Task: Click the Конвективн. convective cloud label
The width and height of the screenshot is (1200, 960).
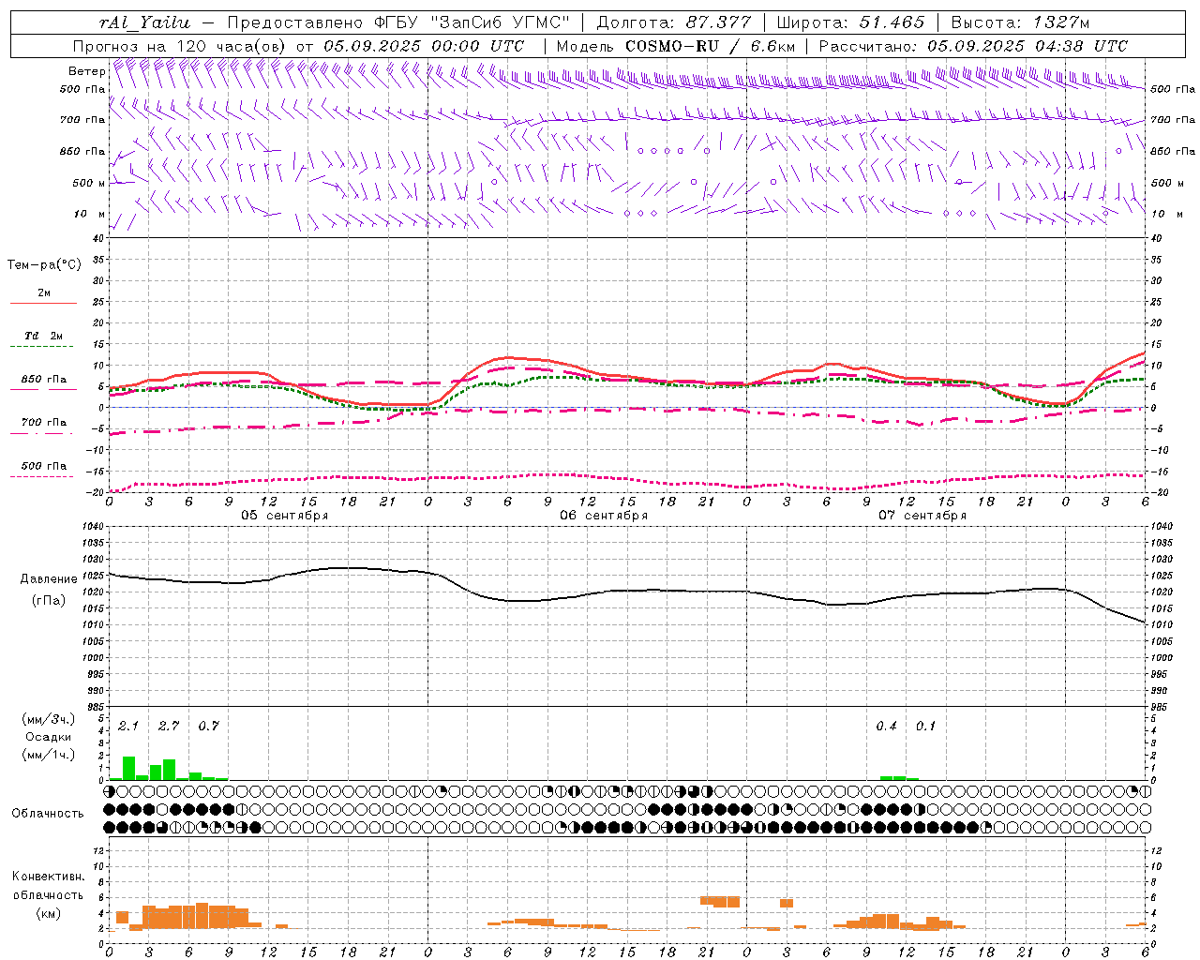Action: click(49, 877)
